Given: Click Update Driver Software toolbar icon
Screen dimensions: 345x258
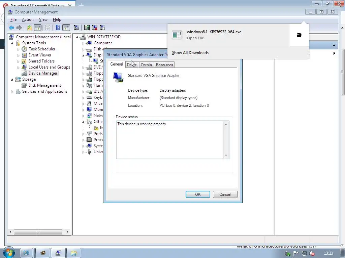Looking at the screenshot, I should coord(87,28).
